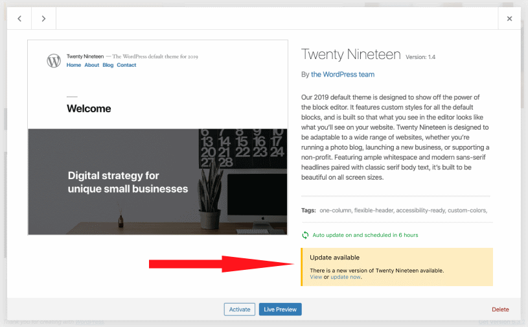This screenshot has width=528, height=327.
Task: Close the theme details dialog
Action: 509,19
